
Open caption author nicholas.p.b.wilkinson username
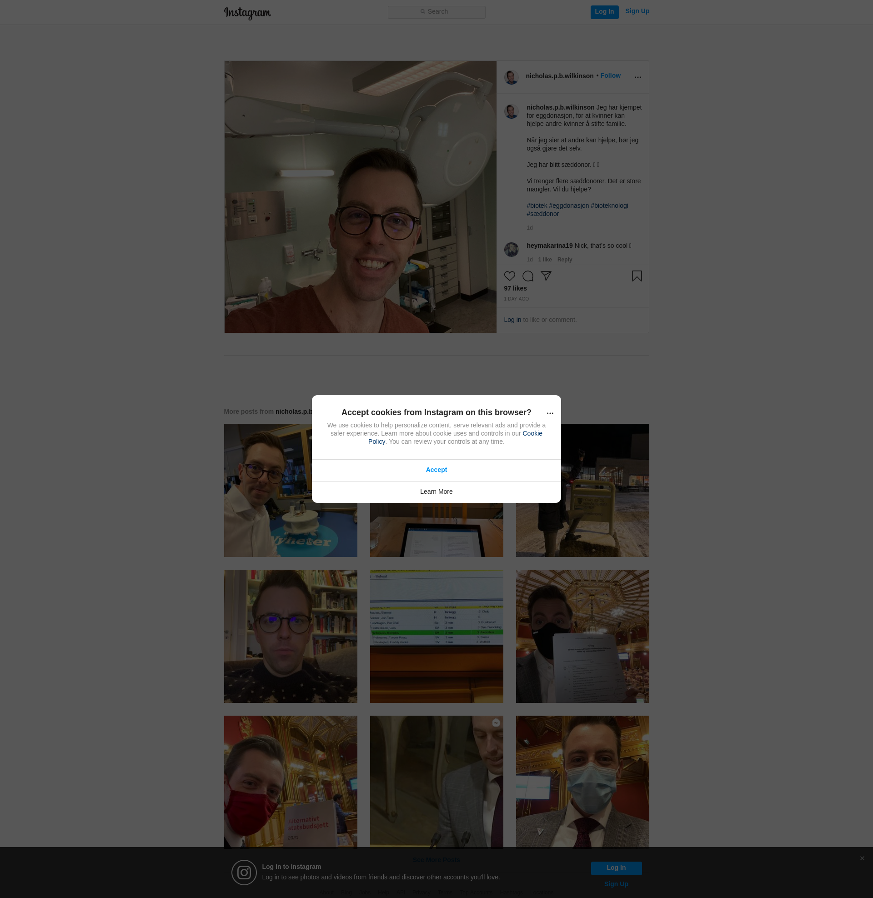560,107
